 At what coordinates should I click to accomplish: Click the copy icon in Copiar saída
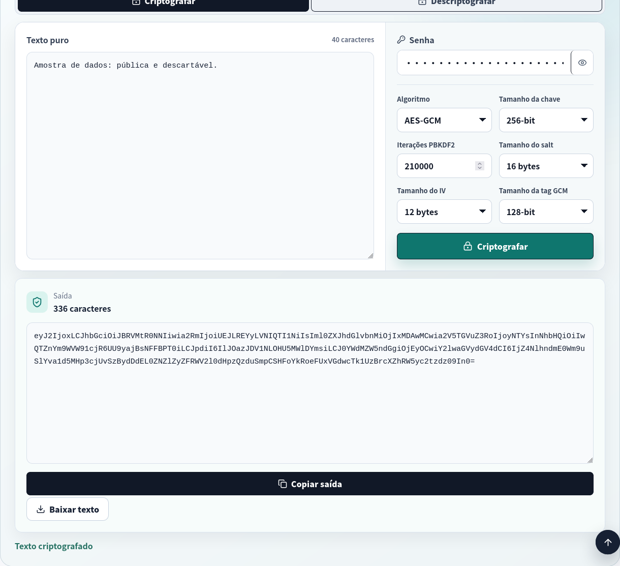click(283, 484)
